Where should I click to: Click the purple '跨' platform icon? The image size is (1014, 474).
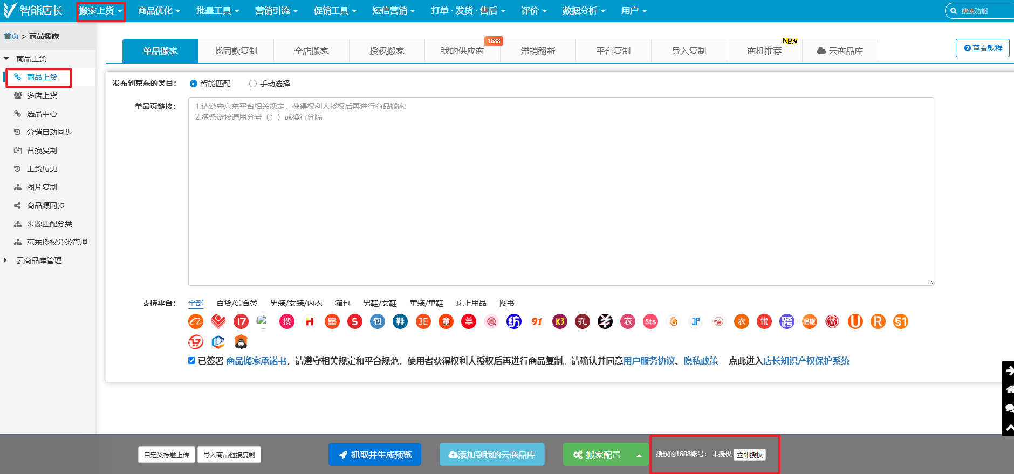[x=787, y=322]
